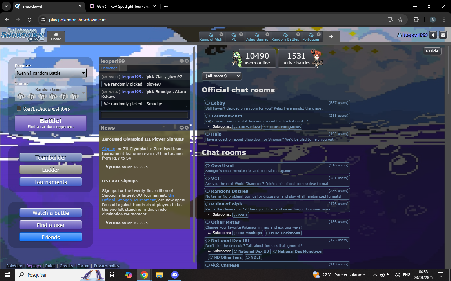Viewport: 451px width, 281px height.
Task: Reload the page
Action: [29, 20]
